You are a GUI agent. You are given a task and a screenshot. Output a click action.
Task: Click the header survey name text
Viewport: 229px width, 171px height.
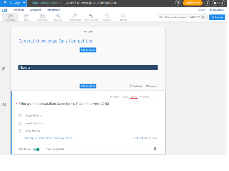point(91,3)
